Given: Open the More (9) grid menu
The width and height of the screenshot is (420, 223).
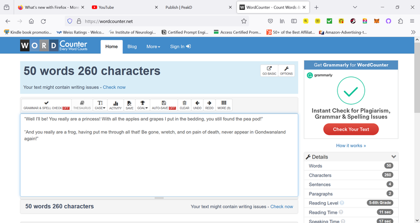Looking at the screenshot, I should [x=224, y=105].
